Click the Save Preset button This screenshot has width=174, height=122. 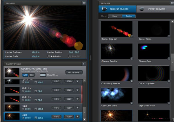pyautogui.click(x=74, y=72)
